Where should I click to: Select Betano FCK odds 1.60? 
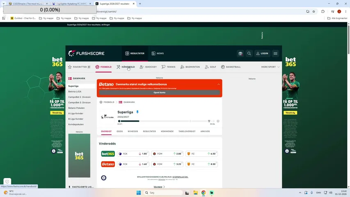click(x=133, y=164)
